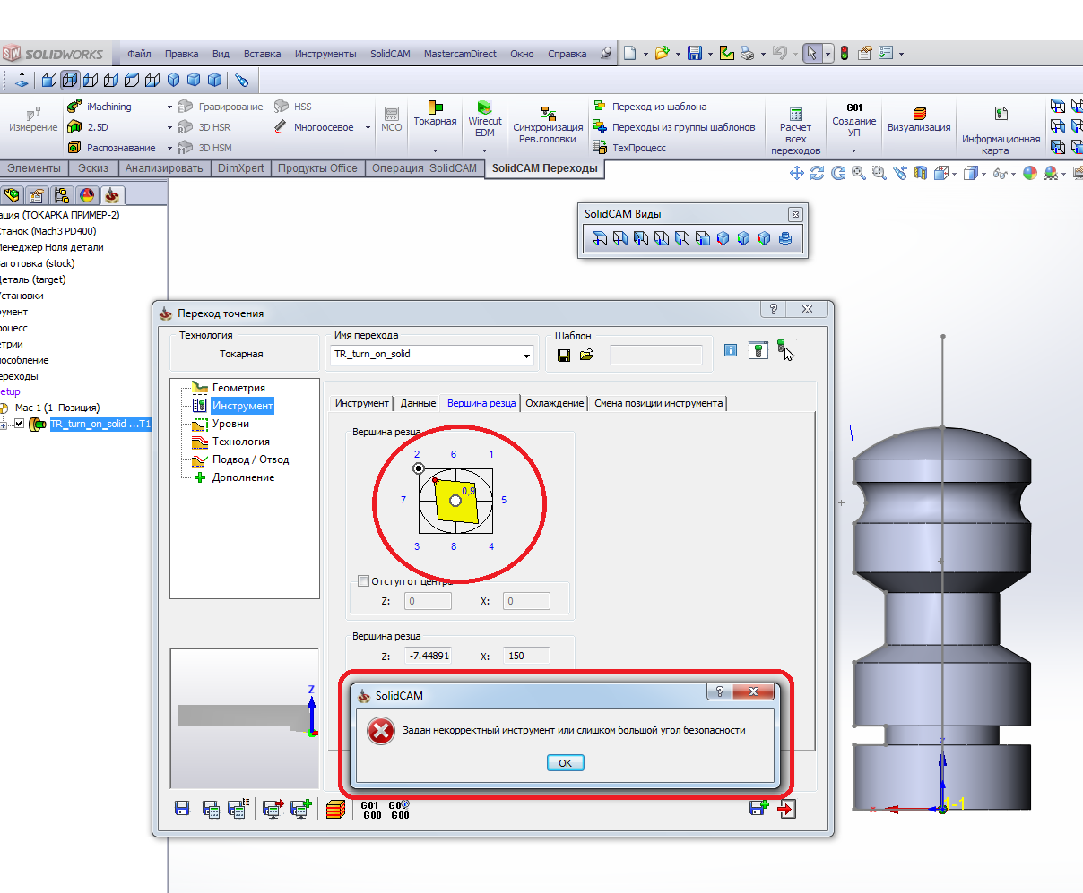The height and width of the screenshot is (893, 1083).
Task: Open dropdown arrow under Wirecut EDM
Action: coord(485,150)
